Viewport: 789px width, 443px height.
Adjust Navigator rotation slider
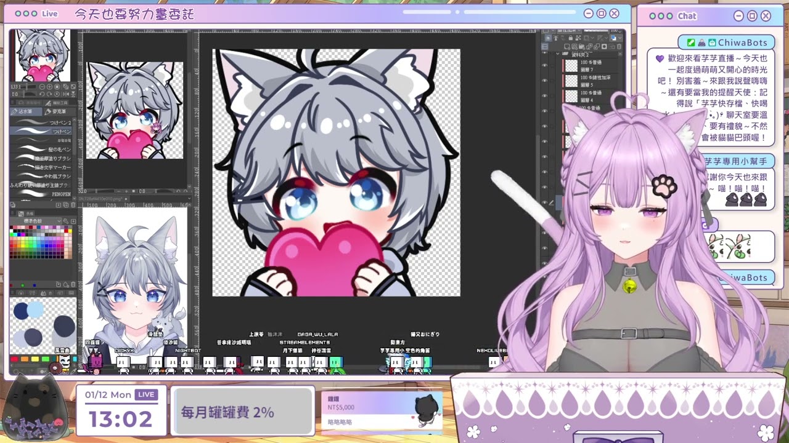(x=28, y=94)
